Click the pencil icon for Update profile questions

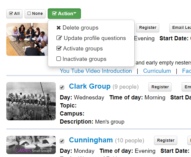(x=59, y=38)
